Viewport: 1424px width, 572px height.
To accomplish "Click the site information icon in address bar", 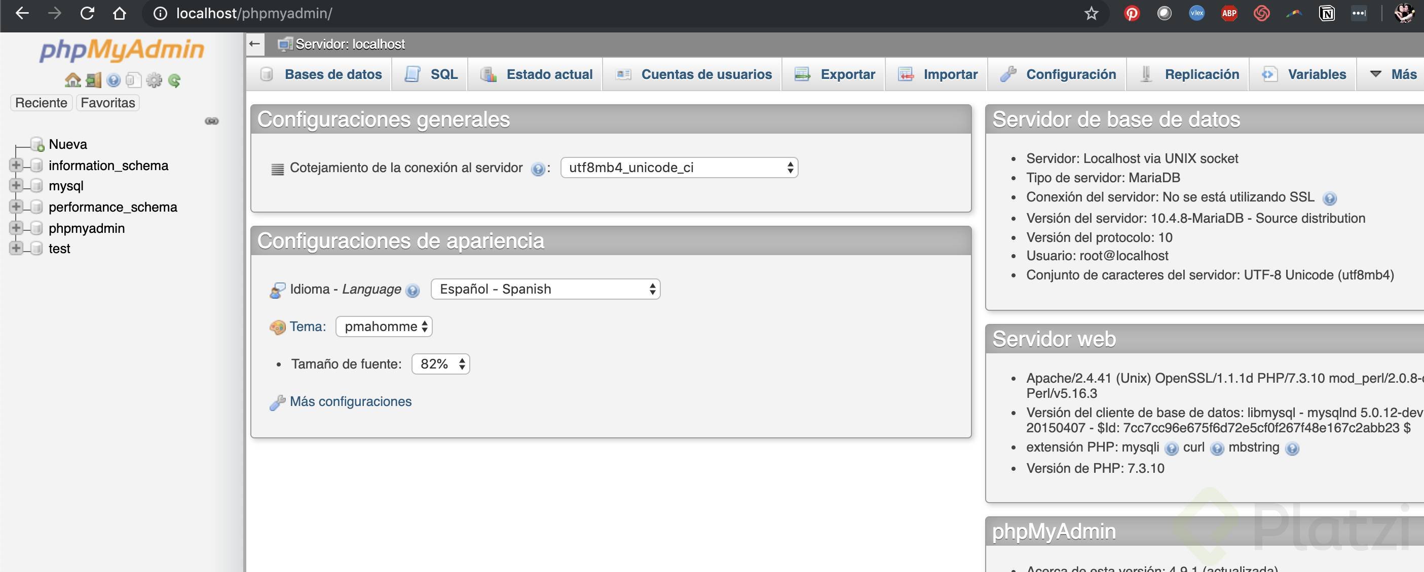I will 160,13.
